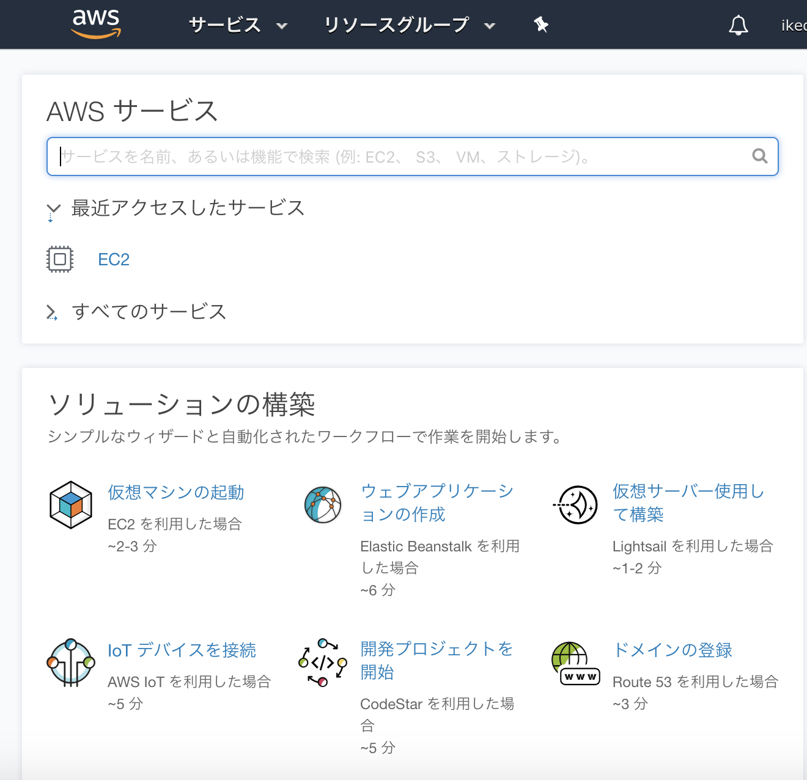Click the 'ソリューションの構築' heading
The width and height of the screenshot is (807, 780).
pyautogui.click(x=182, y=405)
